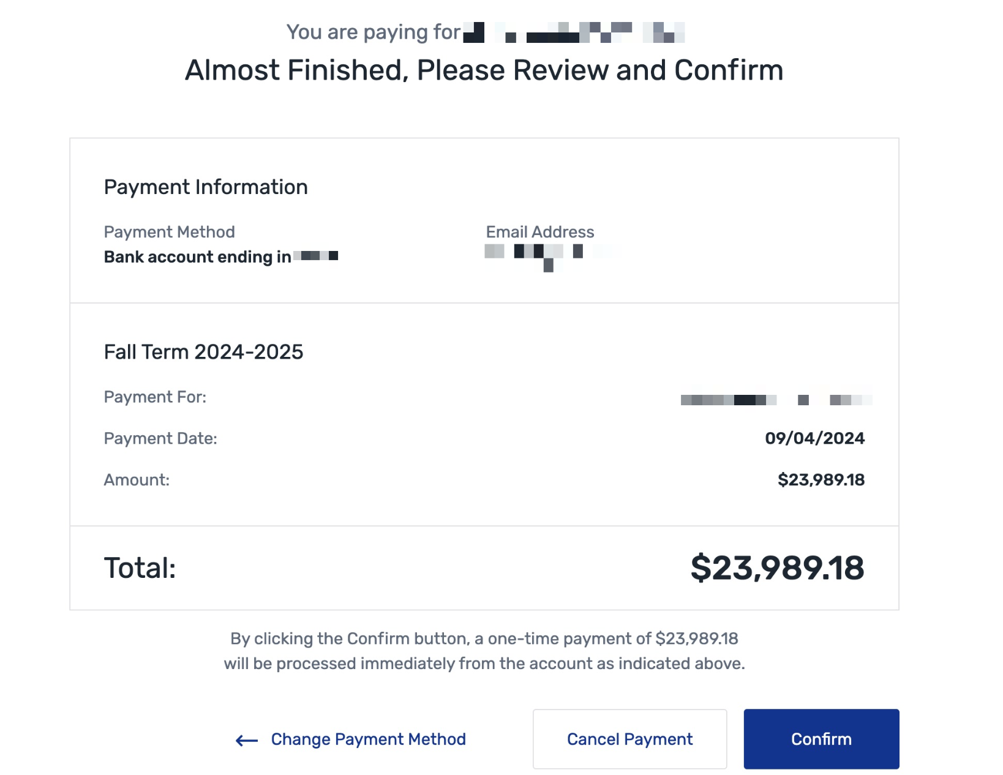Click the Payment Method label
The height and width of the screenshot is (775, 1003).
[x=170, y=232]
